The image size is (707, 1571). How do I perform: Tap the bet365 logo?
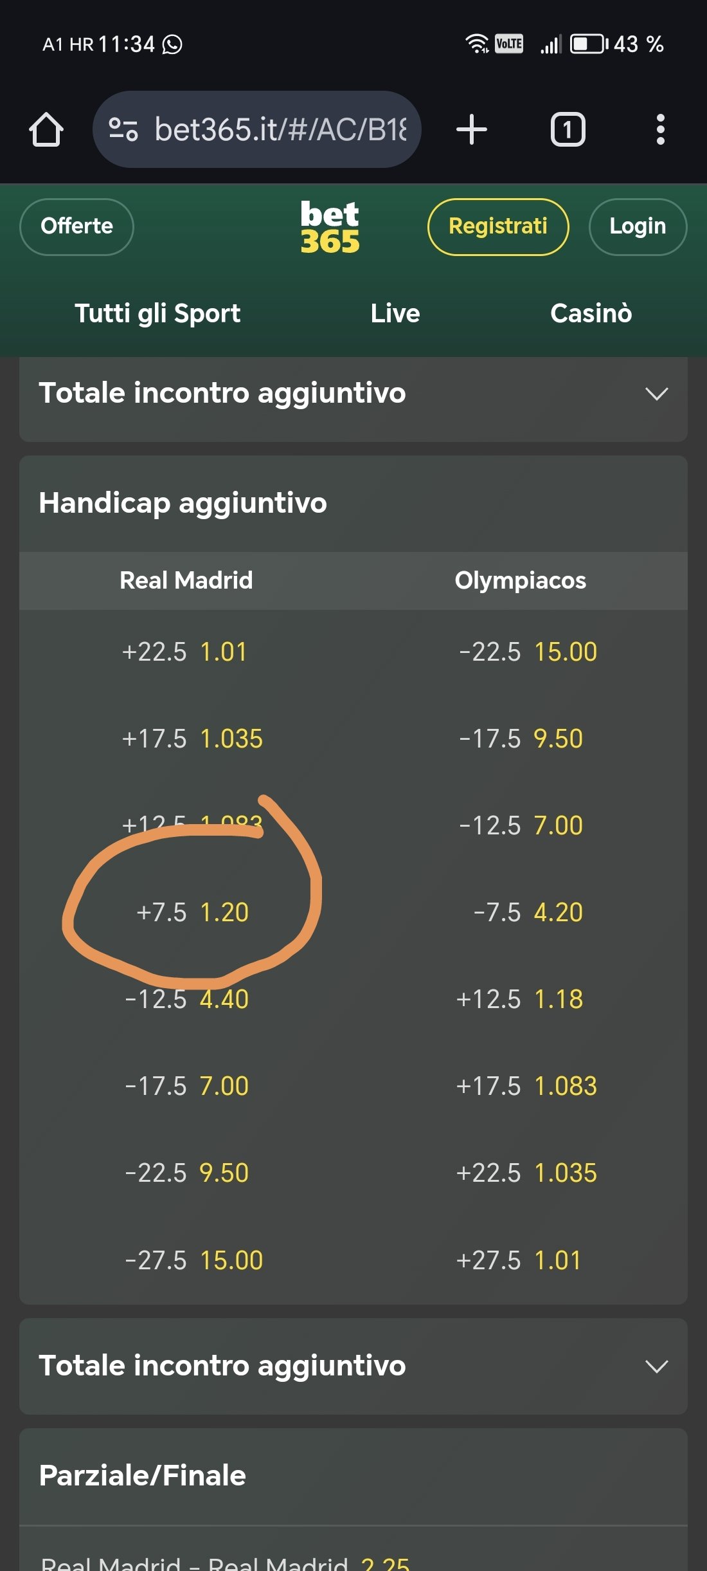(x=330, y=227)
